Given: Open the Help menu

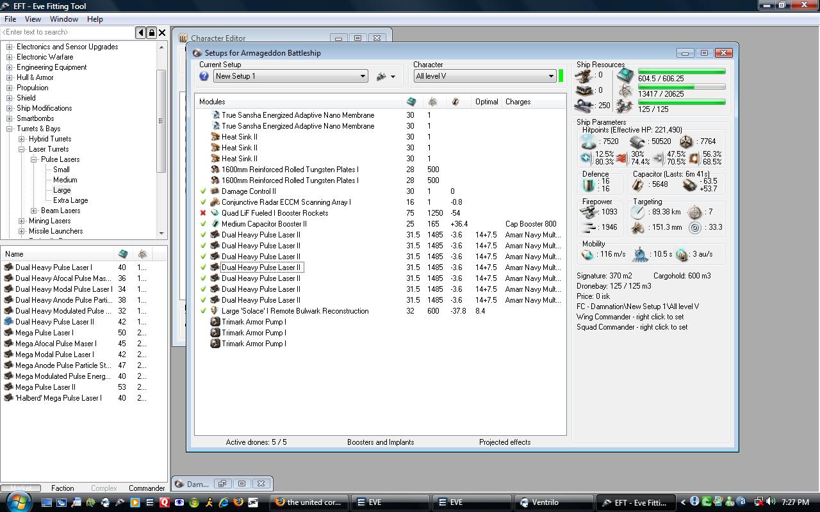Looking at the screenshot, I should click(x=95, y=19).
